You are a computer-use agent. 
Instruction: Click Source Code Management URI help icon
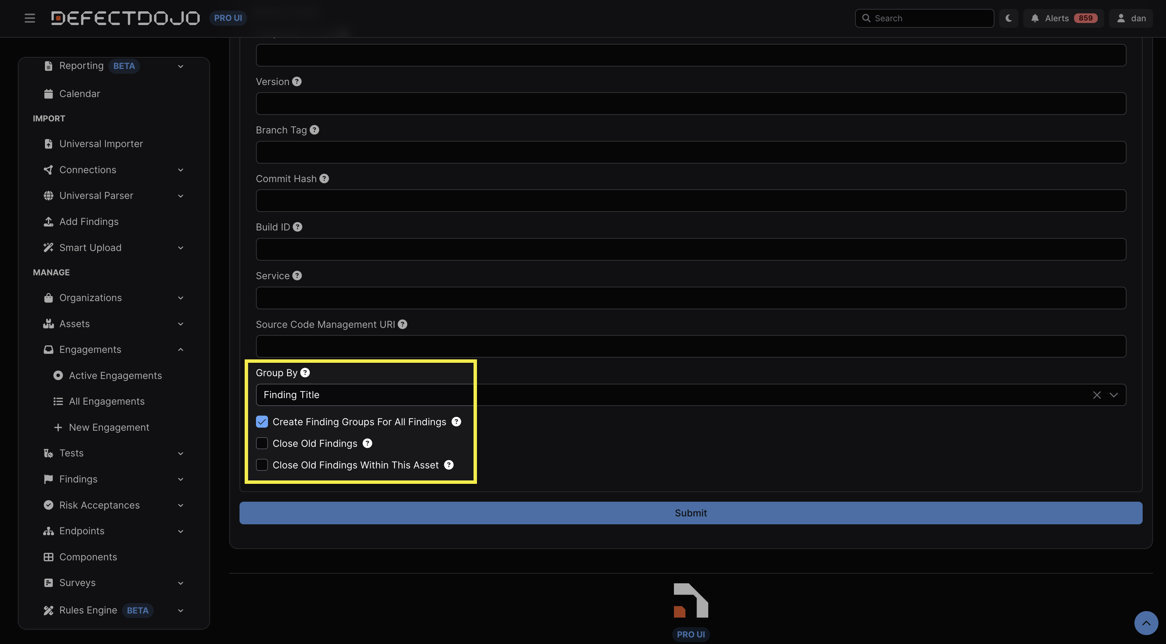click(x=403, y=324)
